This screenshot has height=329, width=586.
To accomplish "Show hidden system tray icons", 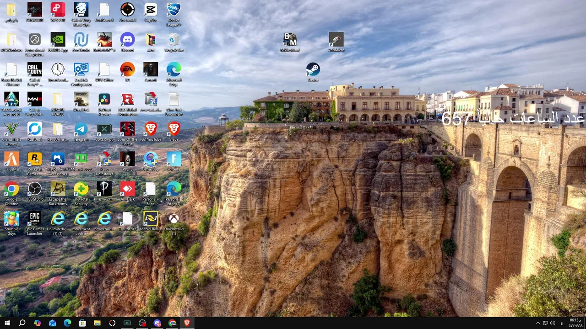I will (x=538, y=323).
